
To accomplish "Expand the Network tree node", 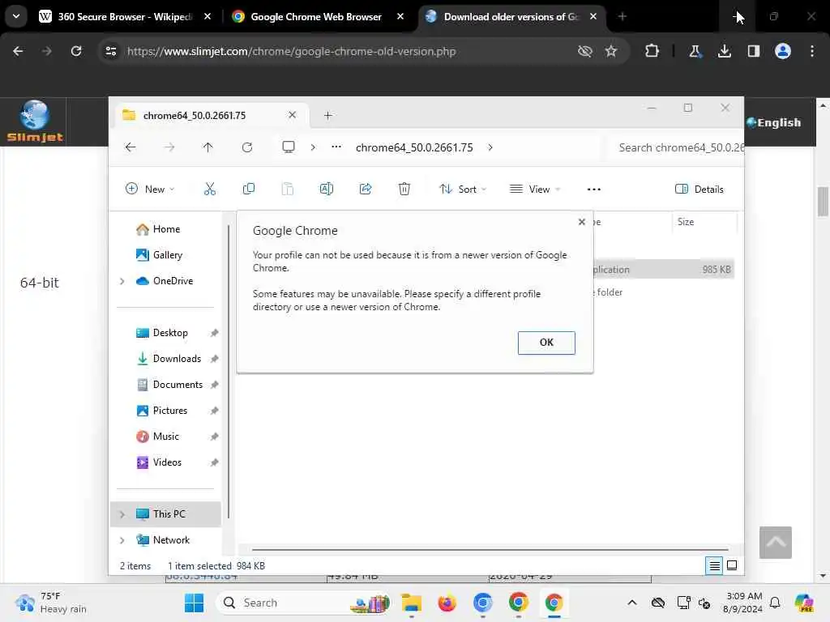I will pos(122,540).
